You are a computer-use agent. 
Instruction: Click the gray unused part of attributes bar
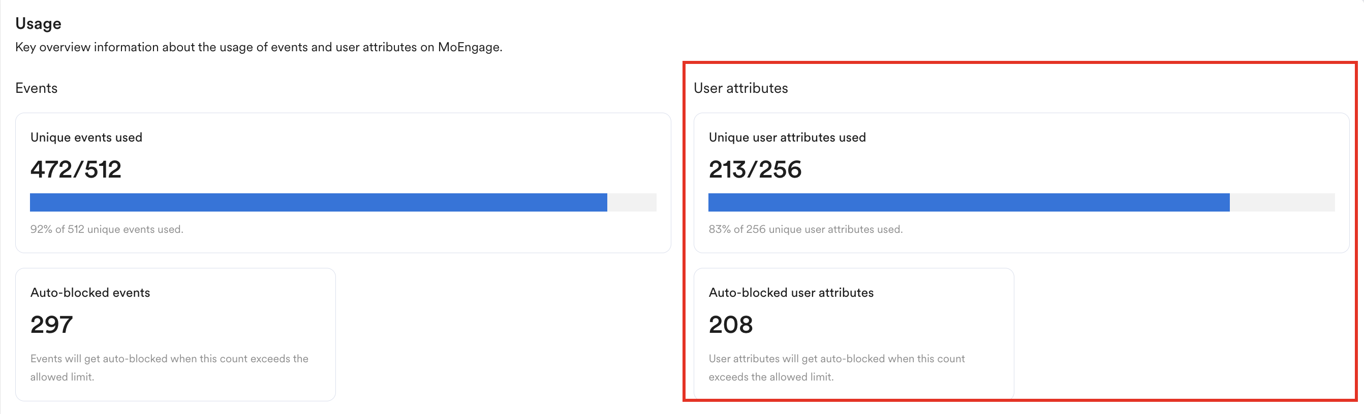[1281, 202]
